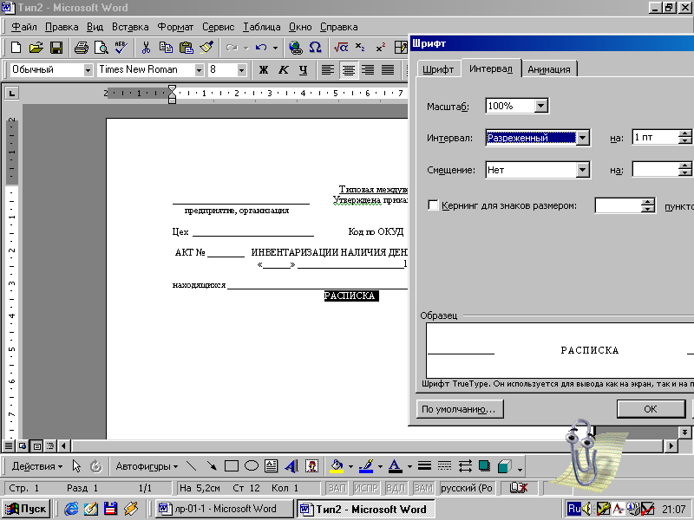The height and width of the screenshot is (520, 694).
Task: Copy selection with the copy icon
Action: click(166, 48)
